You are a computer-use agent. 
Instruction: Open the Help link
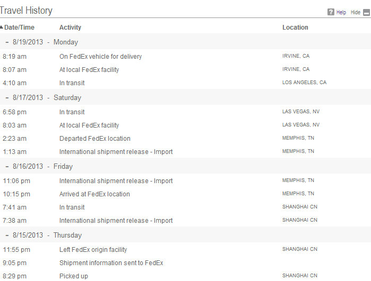tap(341, 12)
